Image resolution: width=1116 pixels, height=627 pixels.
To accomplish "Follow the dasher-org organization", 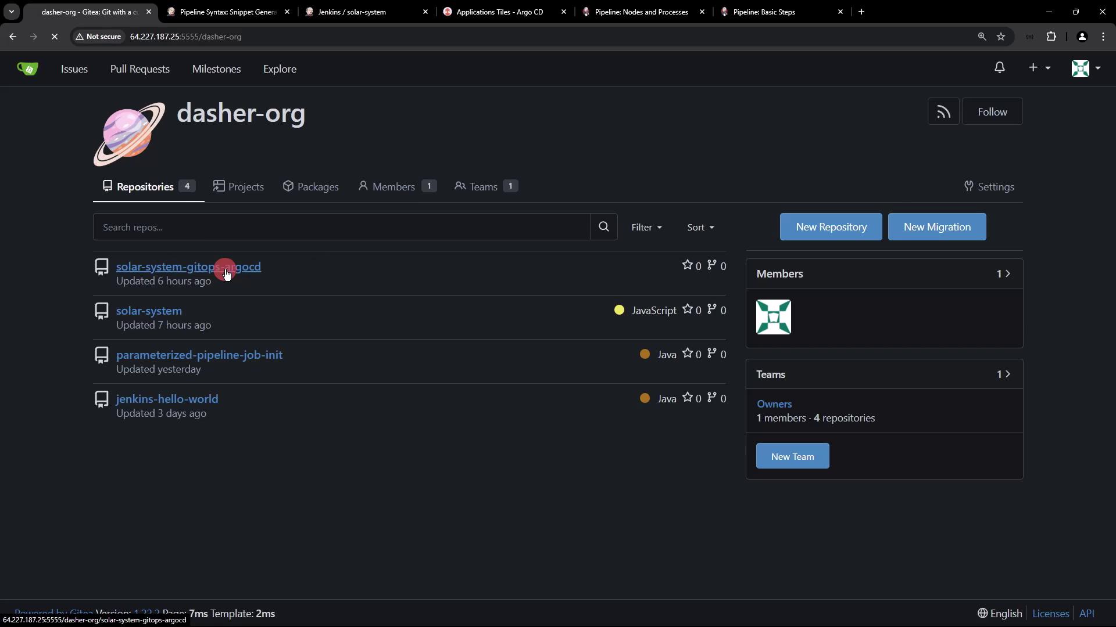I will 992,111.
